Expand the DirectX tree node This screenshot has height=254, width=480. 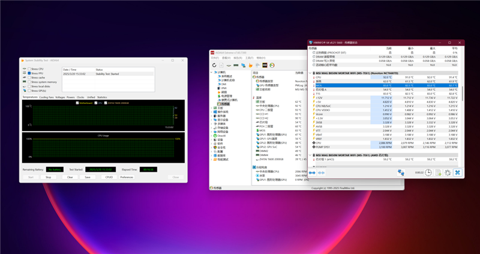coord(212,136)
